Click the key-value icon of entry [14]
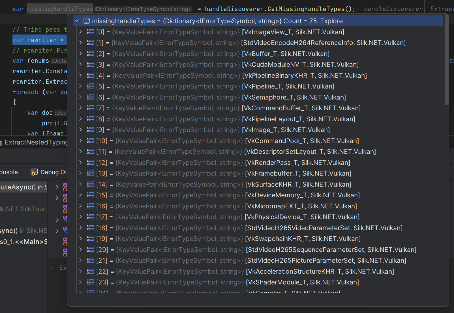This screenshot has width=454, height=313. (x=91, y=184)
